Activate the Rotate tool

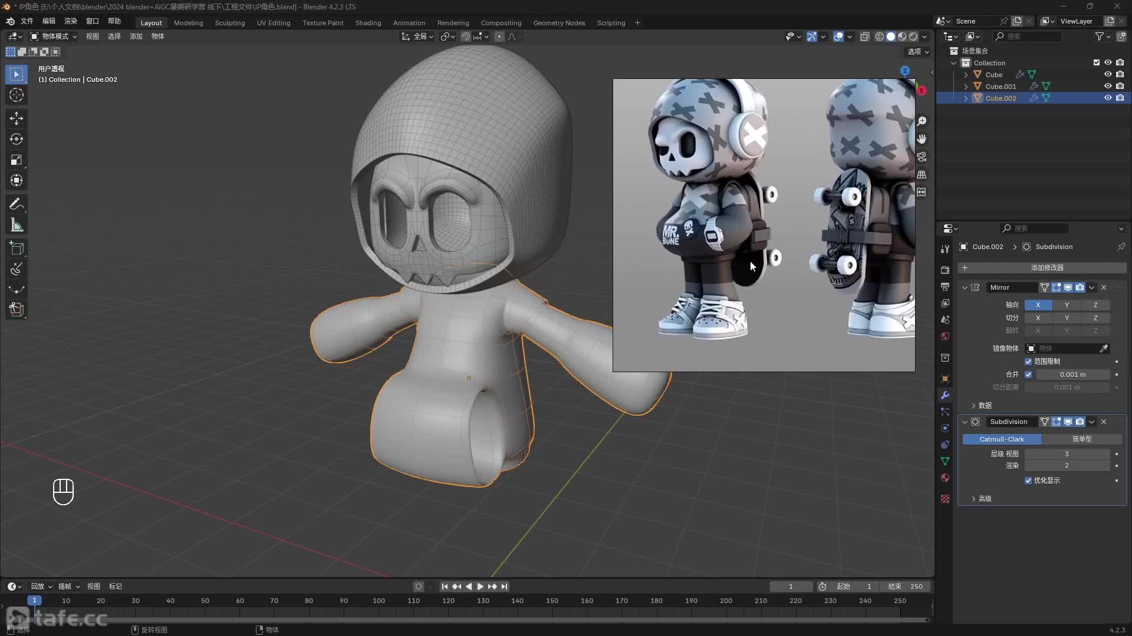pyautogui.click(x=17, y=139)
